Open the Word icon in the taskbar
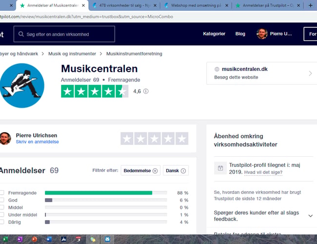 click(x=49, y=239)
